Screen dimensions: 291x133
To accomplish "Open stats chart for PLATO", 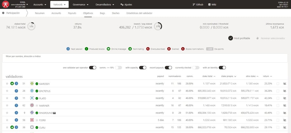I will [285, 98].
